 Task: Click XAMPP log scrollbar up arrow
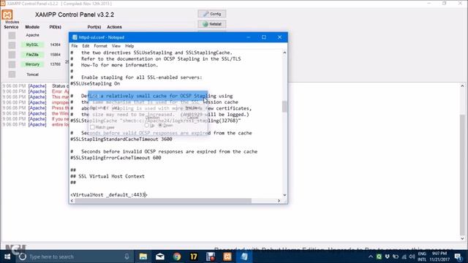tap(462, 85)
